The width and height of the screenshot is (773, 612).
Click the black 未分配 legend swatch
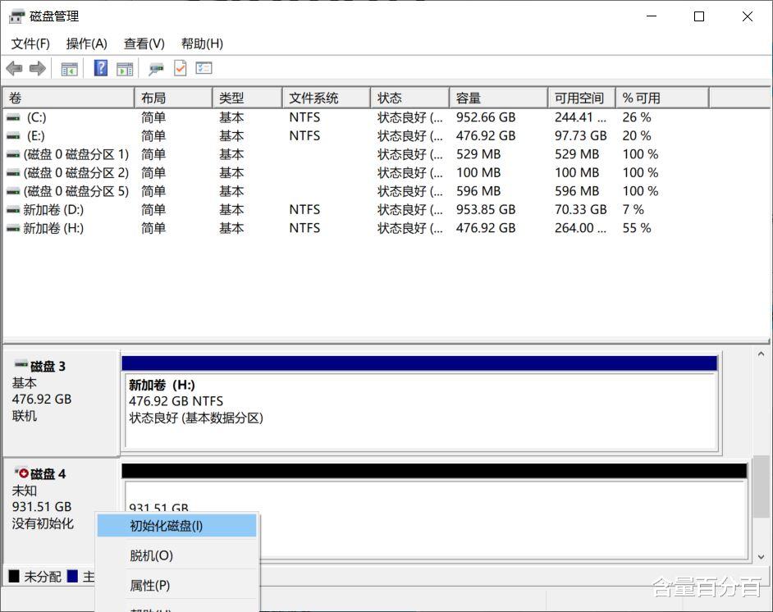coord(14,576)
